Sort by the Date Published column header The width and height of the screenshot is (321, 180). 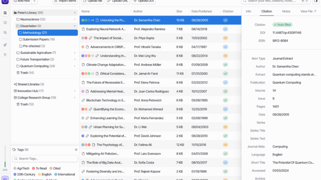202,11
